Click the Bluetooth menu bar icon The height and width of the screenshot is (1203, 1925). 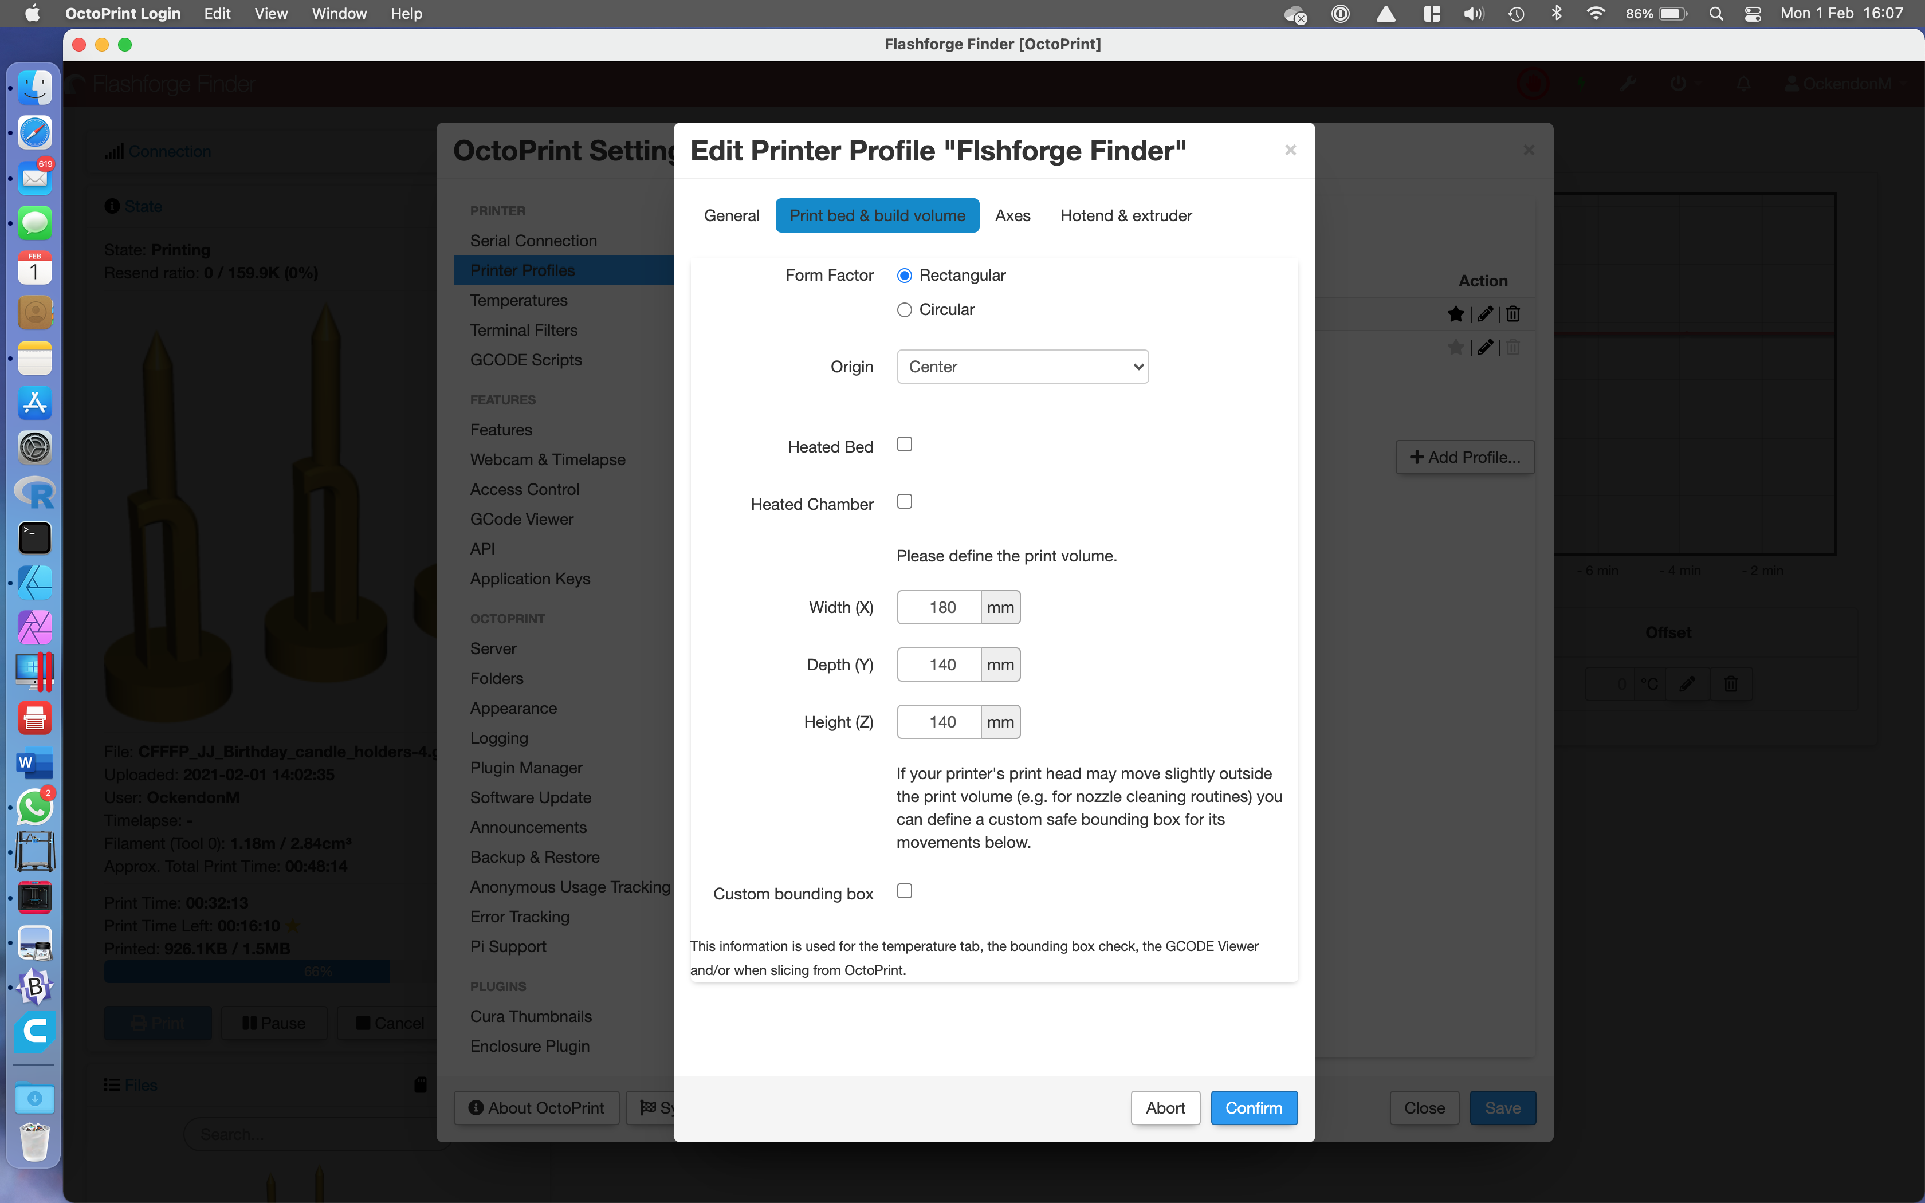click(1557, 14)
